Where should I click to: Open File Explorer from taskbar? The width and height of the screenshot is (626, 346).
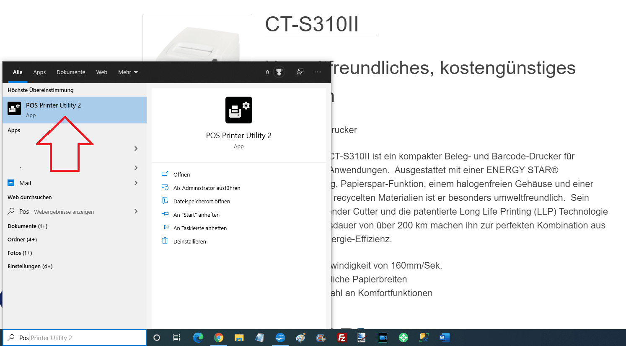coord(239,338)
